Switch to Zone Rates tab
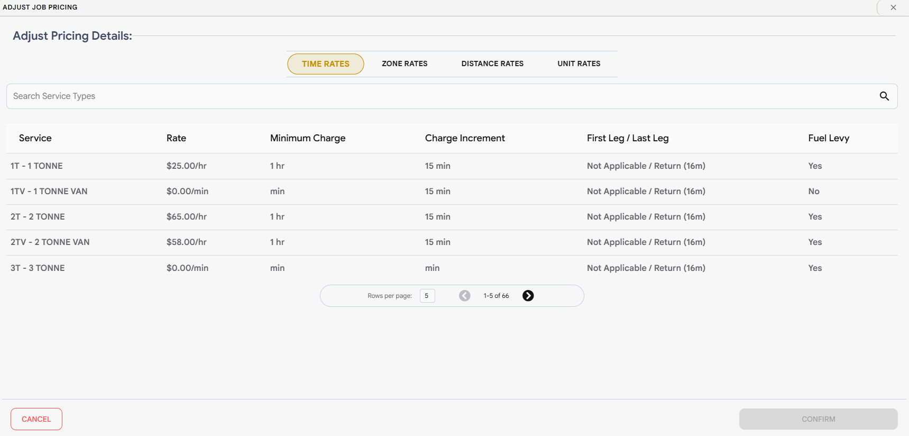The image size is (909, 436). point(405,63)
